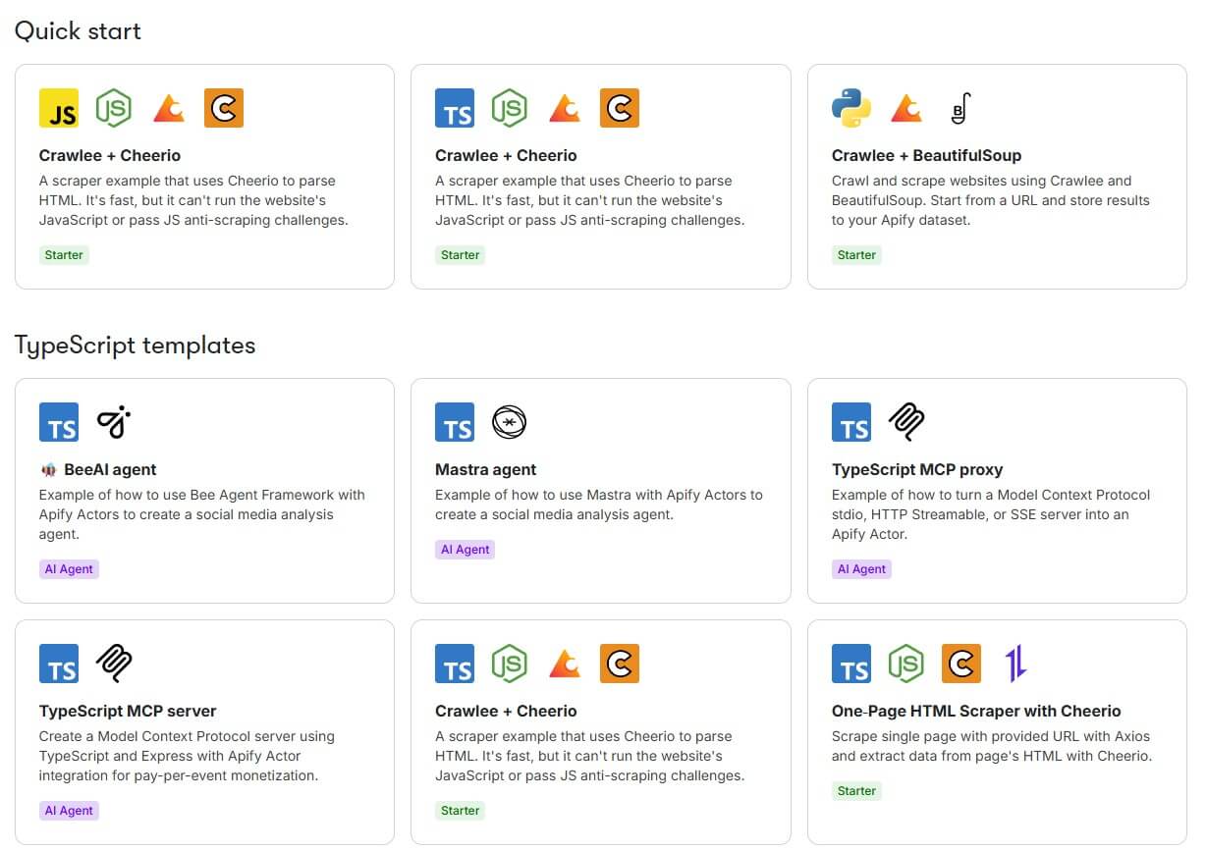Click Crawlee icon in TypeScript templates Crawlee + Cheerio card
Screen dimensions: 1206x851
point(620,664)
